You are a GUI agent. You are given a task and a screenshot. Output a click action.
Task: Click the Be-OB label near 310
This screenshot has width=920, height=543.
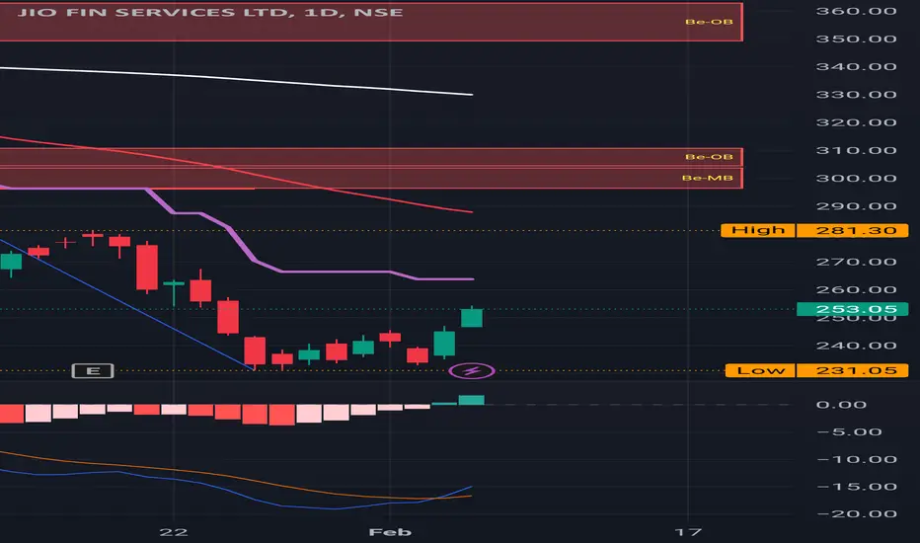pos(709,157)
